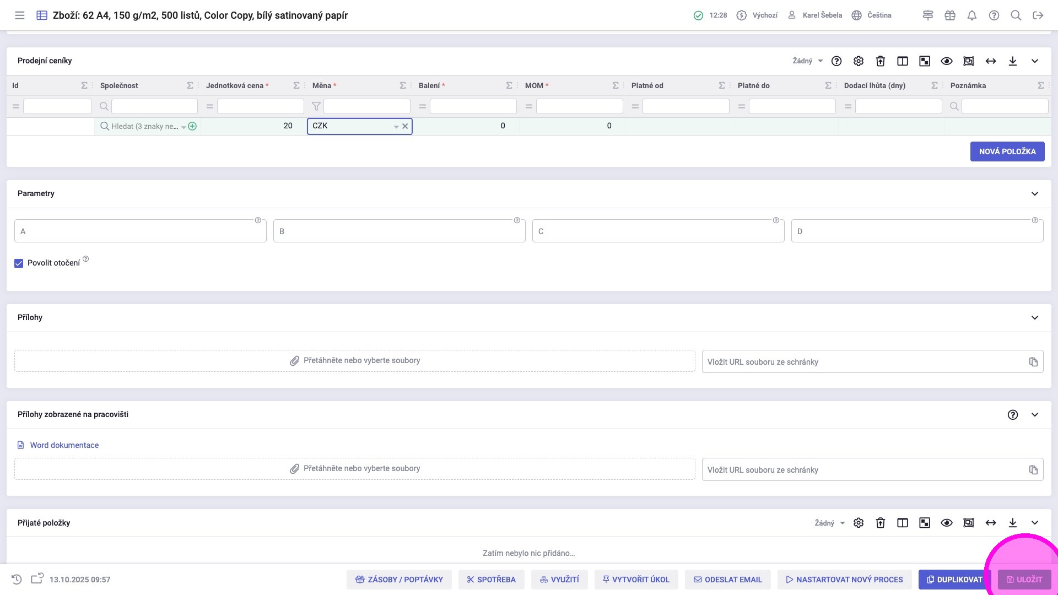
Task: Open help icon in Přílohy zobrazené na pracovišti
Action: tap(1013, 415)
